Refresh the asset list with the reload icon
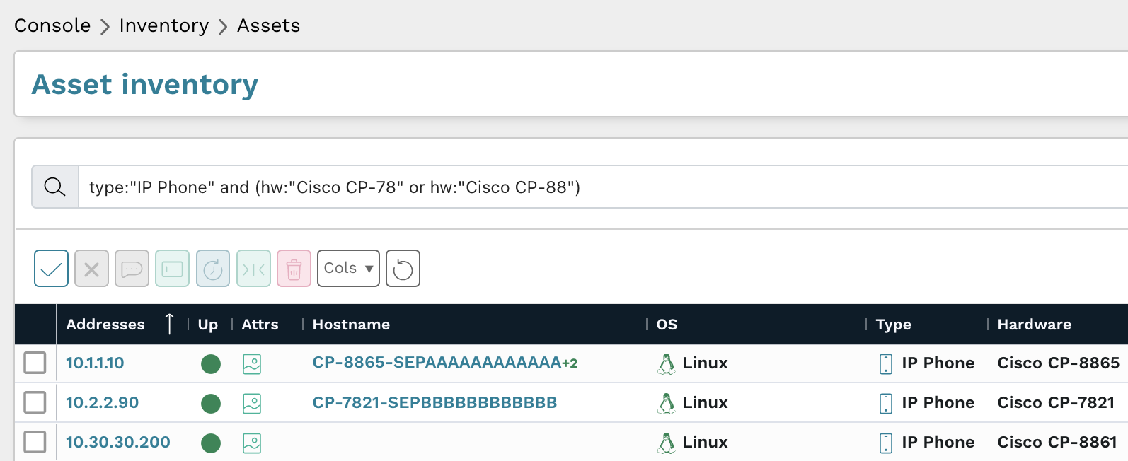 coord(402,268)
